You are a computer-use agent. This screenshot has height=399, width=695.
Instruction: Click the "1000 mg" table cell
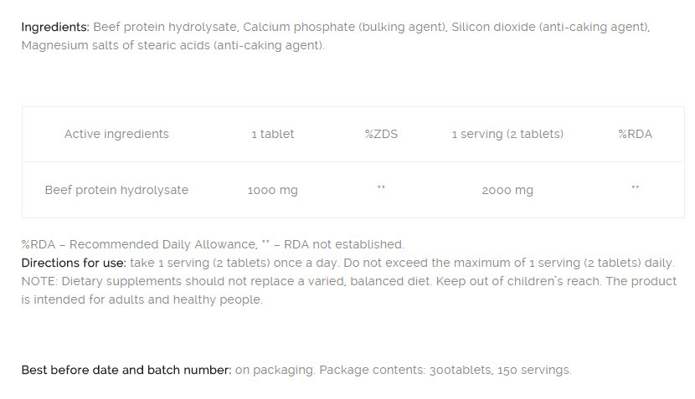coord(273,190)
